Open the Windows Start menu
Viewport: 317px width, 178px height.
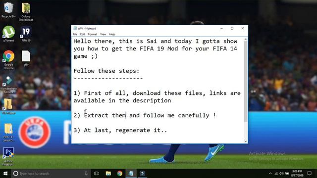(5, 174)
